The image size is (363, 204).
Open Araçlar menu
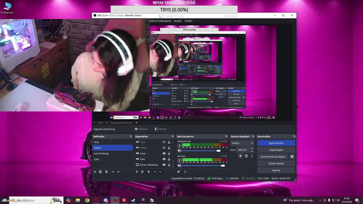click(178, 21)
